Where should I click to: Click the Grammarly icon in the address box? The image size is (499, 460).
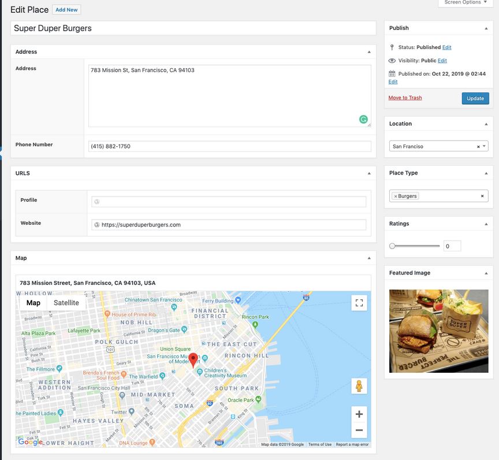point(363,119)
